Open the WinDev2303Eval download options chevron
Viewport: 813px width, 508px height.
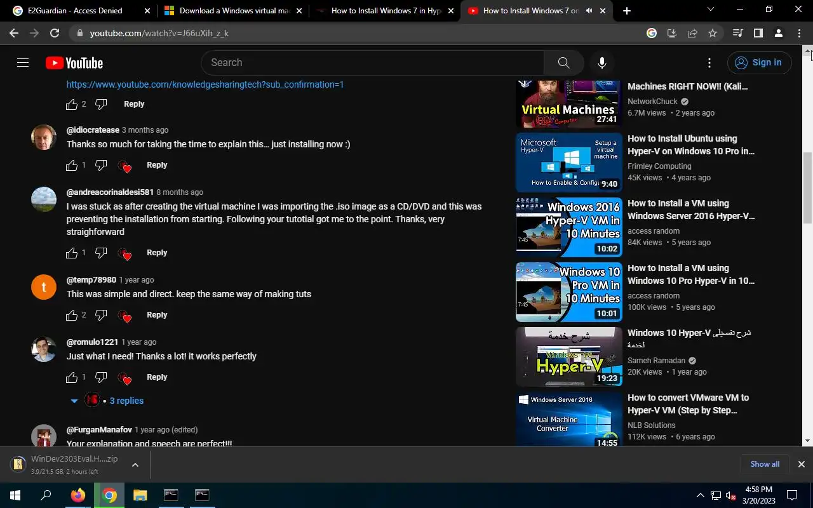pos(135,465)
